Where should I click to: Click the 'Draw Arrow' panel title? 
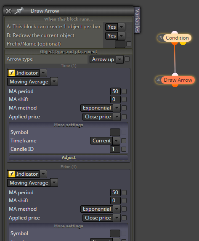tap(45, 11)
